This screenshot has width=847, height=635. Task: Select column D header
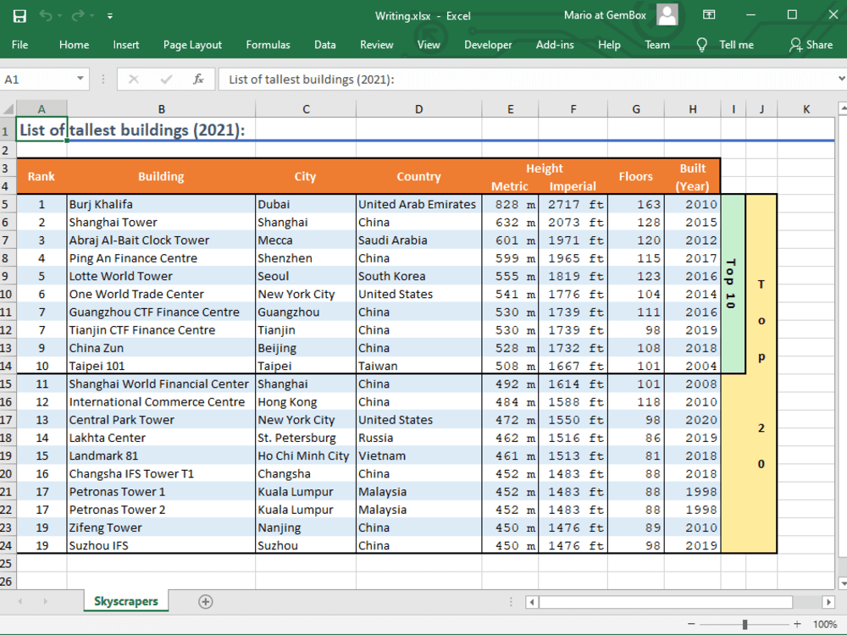[418, 109]
